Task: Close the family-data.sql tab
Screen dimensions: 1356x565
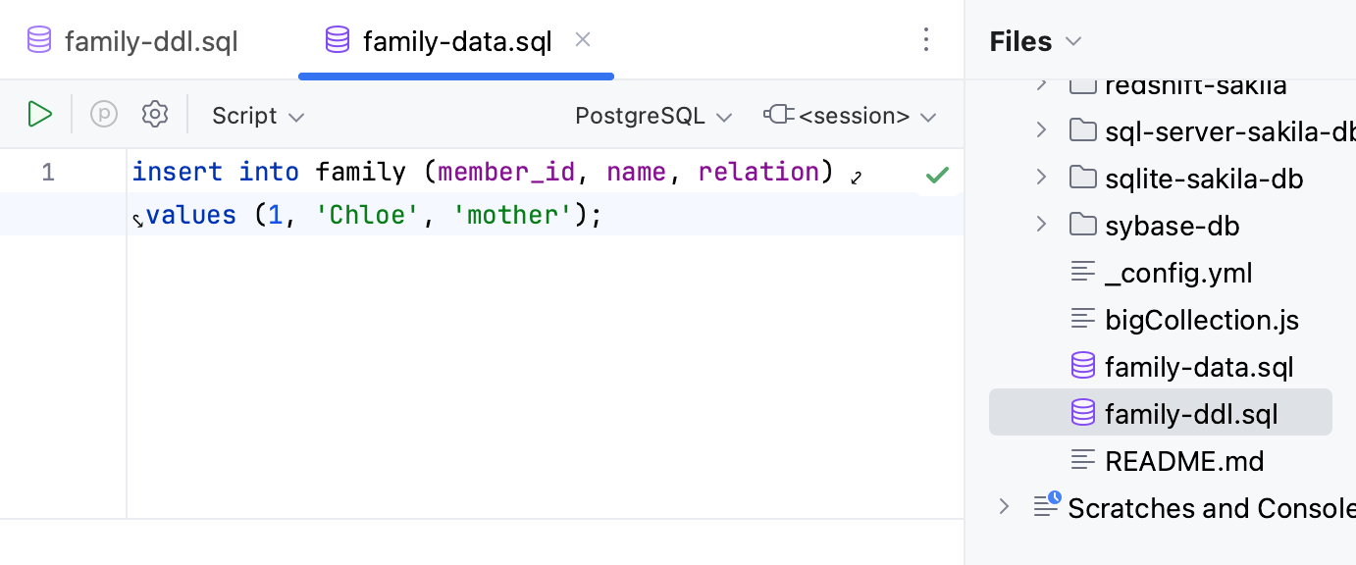Action: [582, 39]
